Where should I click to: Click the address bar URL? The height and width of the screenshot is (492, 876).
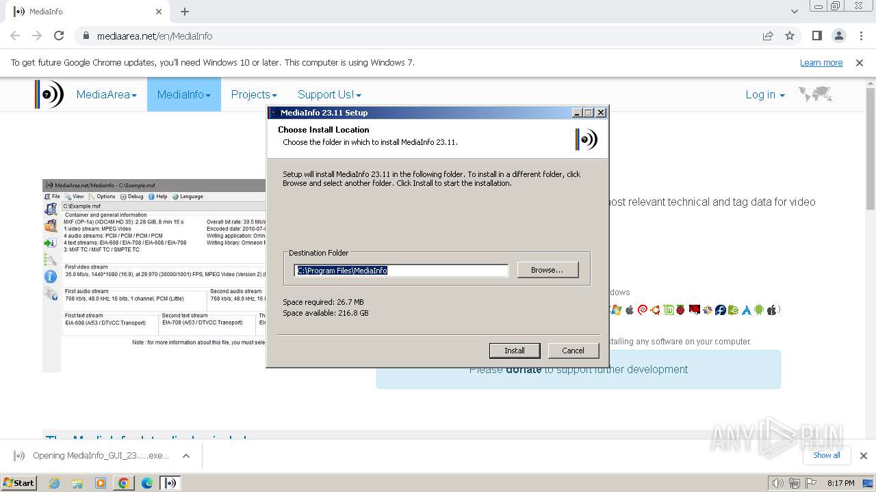pyautogui.click(x=155, y=36)
